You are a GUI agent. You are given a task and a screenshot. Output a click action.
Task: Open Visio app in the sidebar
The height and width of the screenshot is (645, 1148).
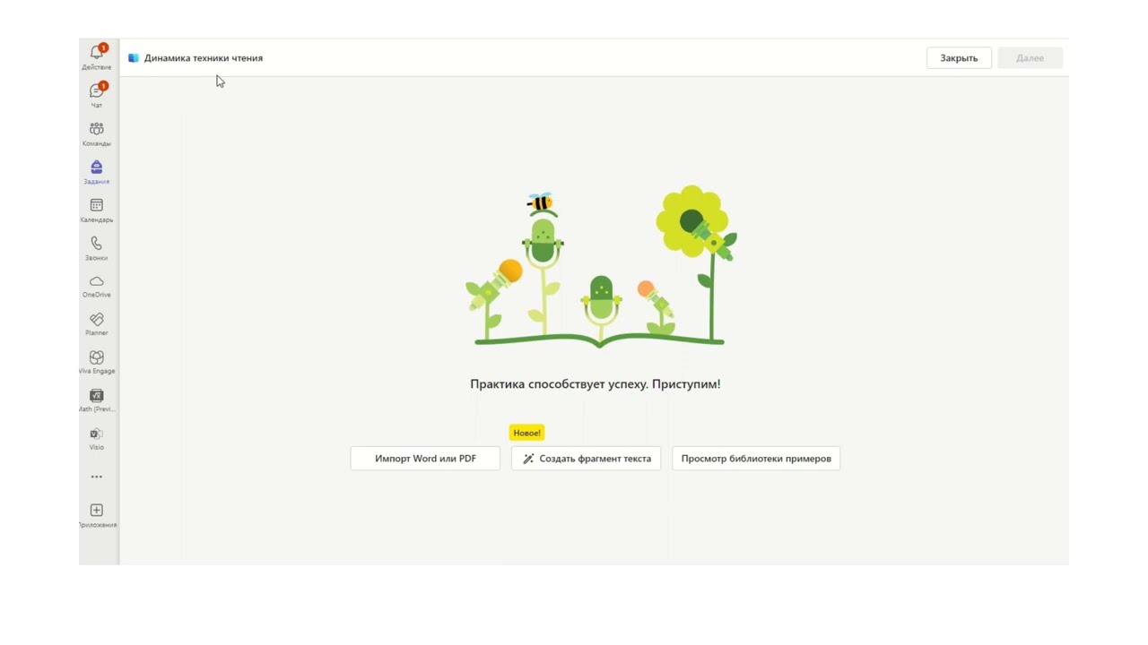point(97,438)
